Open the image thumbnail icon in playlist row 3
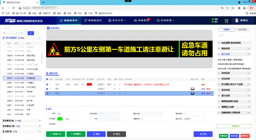This screenshot has width=256, height=140. click(193, 93)
